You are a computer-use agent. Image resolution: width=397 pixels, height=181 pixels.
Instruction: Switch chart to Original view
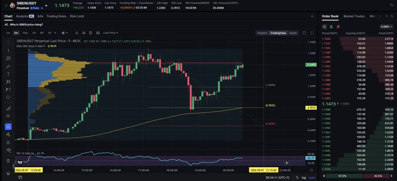(x=262, y=33)
